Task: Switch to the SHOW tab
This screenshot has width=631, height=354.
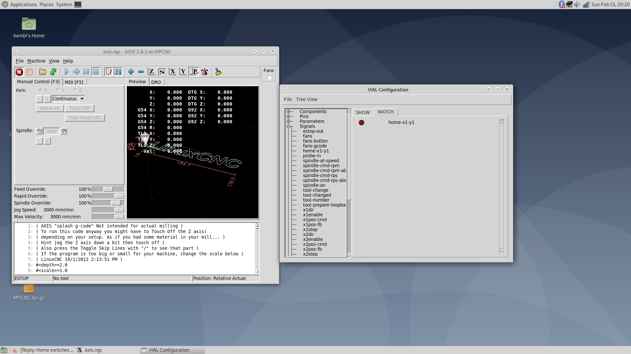Action: 363,112
